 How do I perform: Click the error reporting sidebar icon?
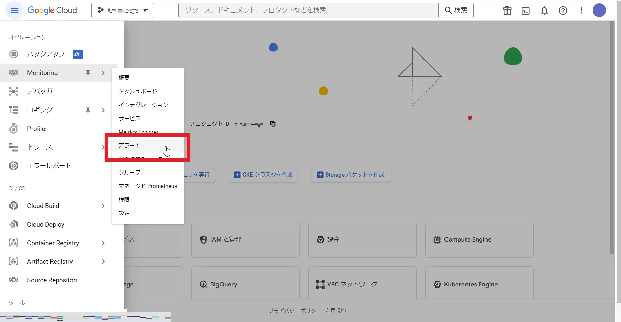[14, 166]
